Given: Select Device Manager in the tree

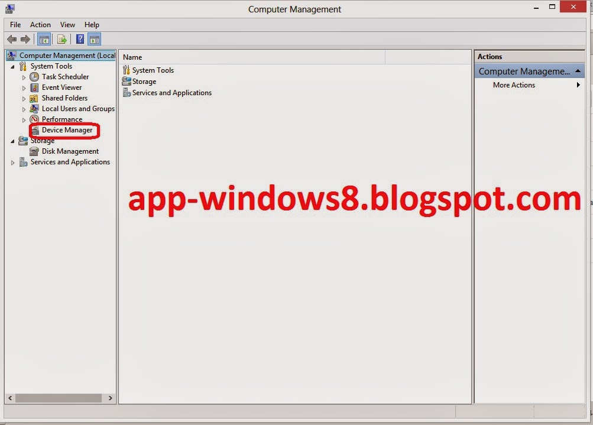Looking at the screenshot, I should click(x=67, y=130).
